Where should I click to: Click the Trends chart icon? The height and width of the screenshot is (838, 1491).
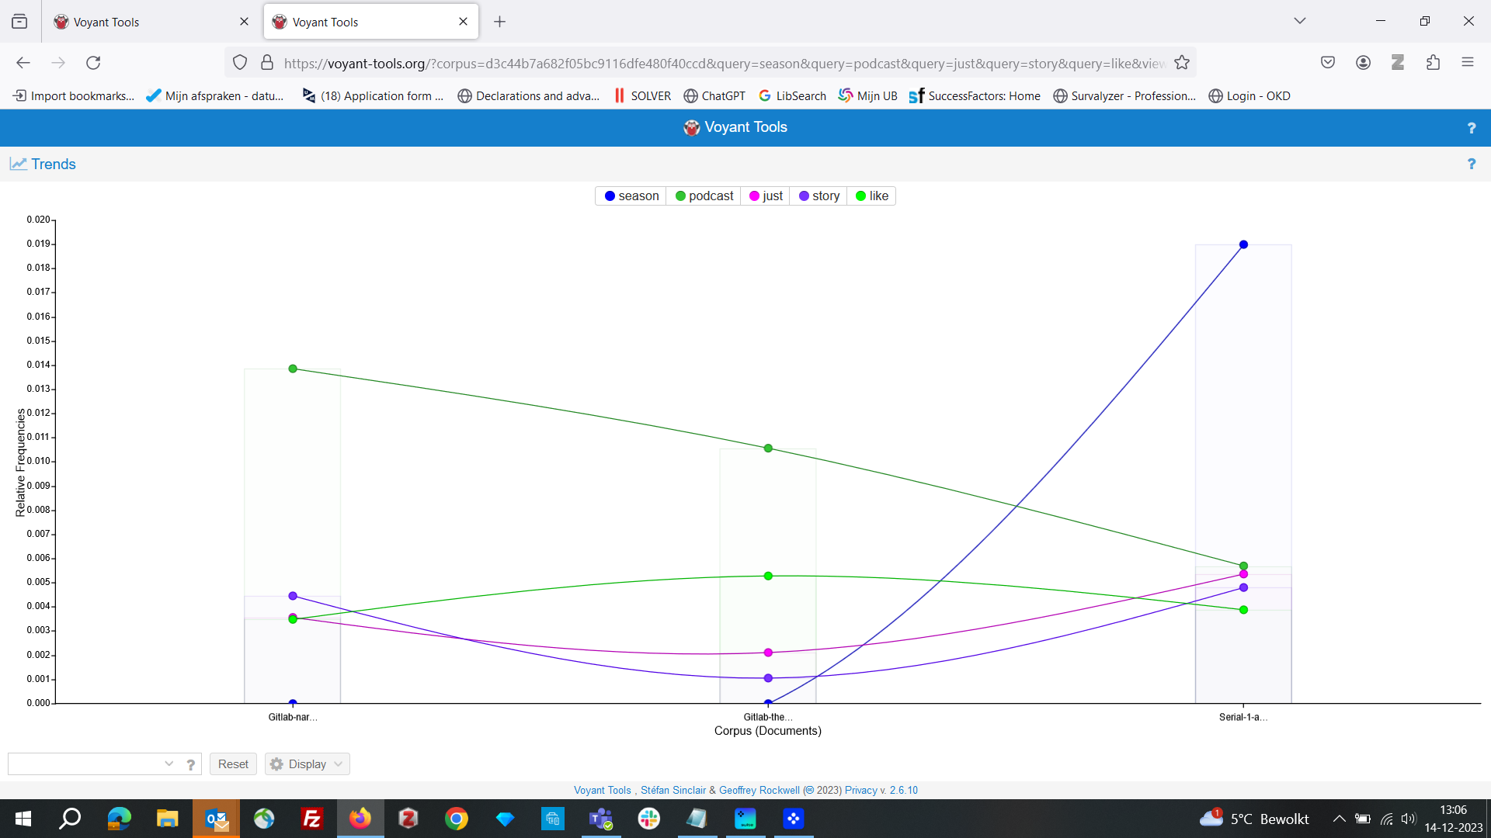[x=19, y=164]
